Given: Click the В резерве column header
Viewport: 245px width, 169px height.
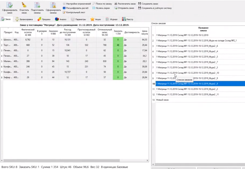Looking at the screenshot, I should [x=42, y=32].
